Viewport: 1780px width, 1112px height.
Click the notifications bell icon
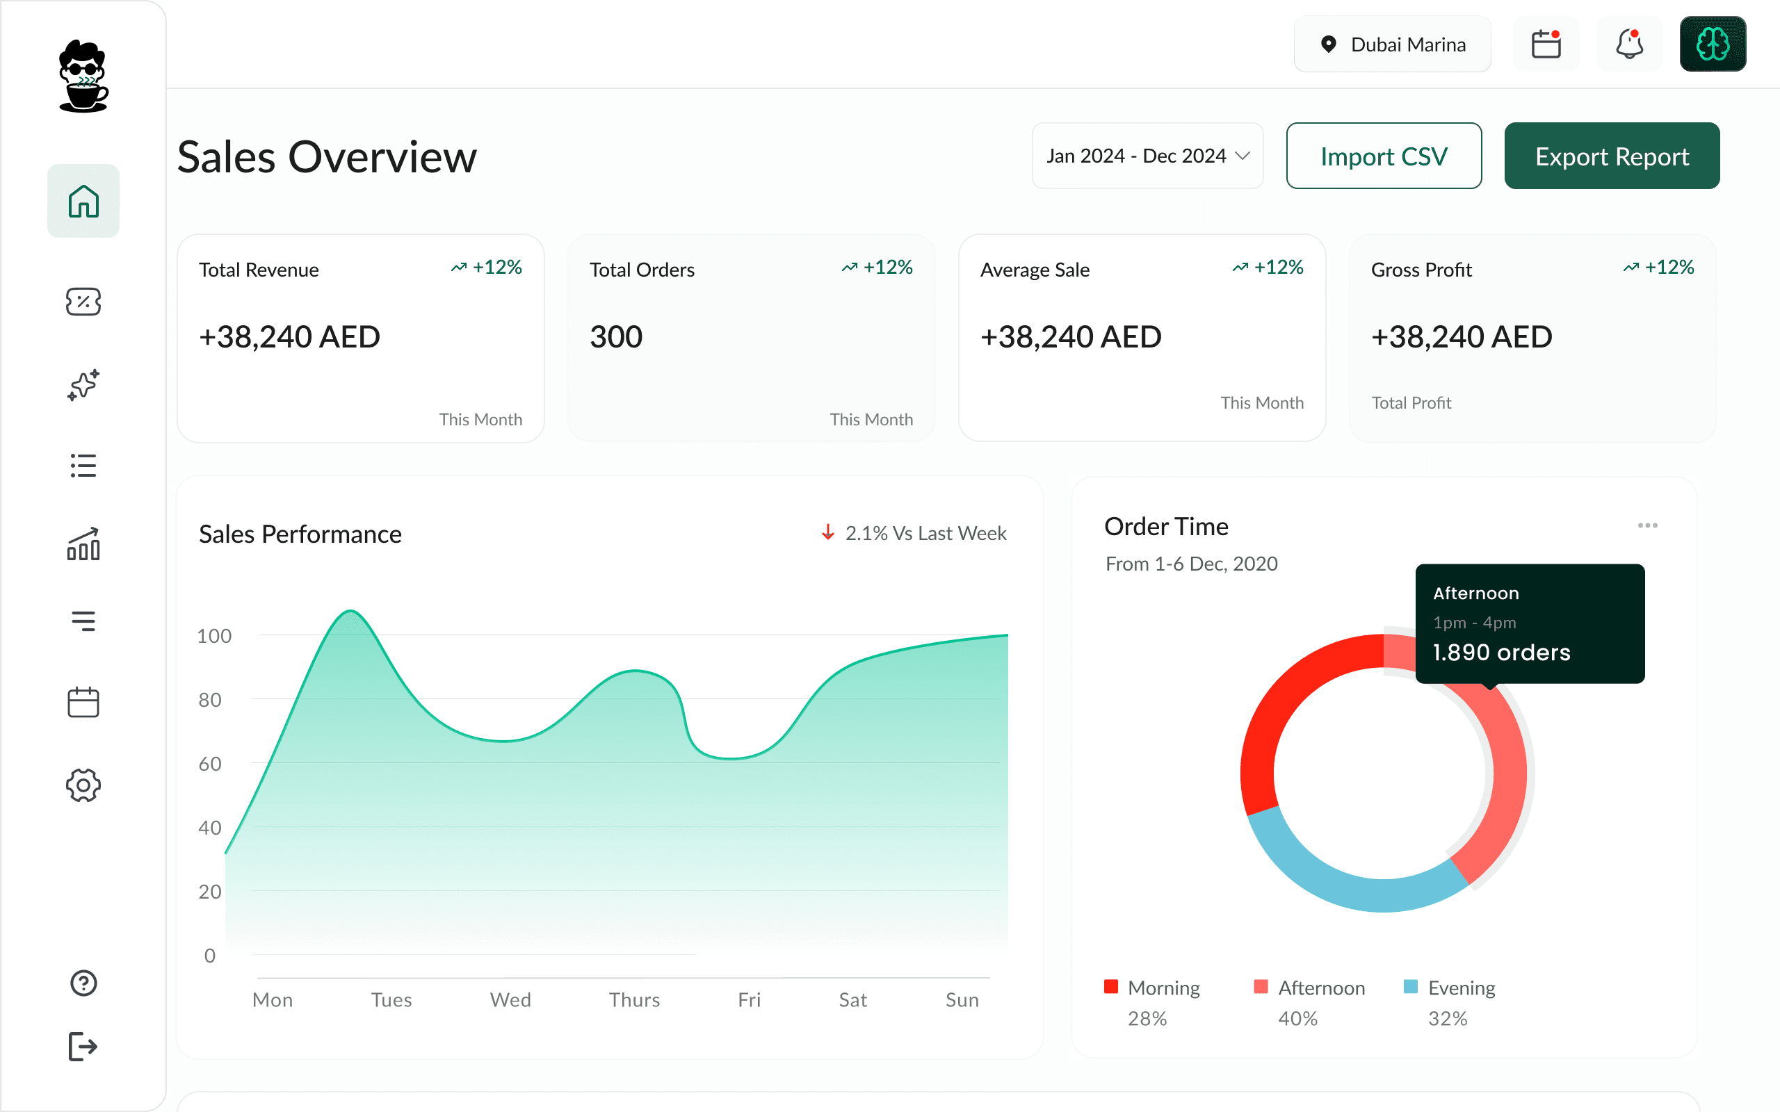tap(1629, 44)
